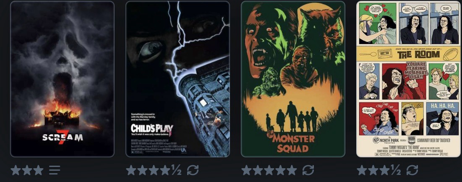The image size is (462, 182).
Task: Select the fifth star under The Monster Squad
Action: tap(292, 170)
